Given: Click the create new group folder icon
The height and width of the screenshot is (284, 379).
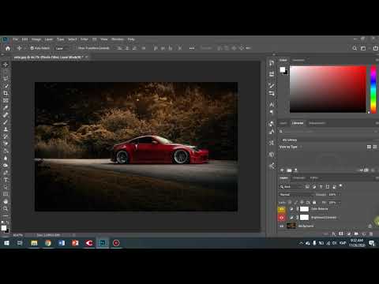Looking at the screenshot, I should pyautogui.click(x=356, y=234).
